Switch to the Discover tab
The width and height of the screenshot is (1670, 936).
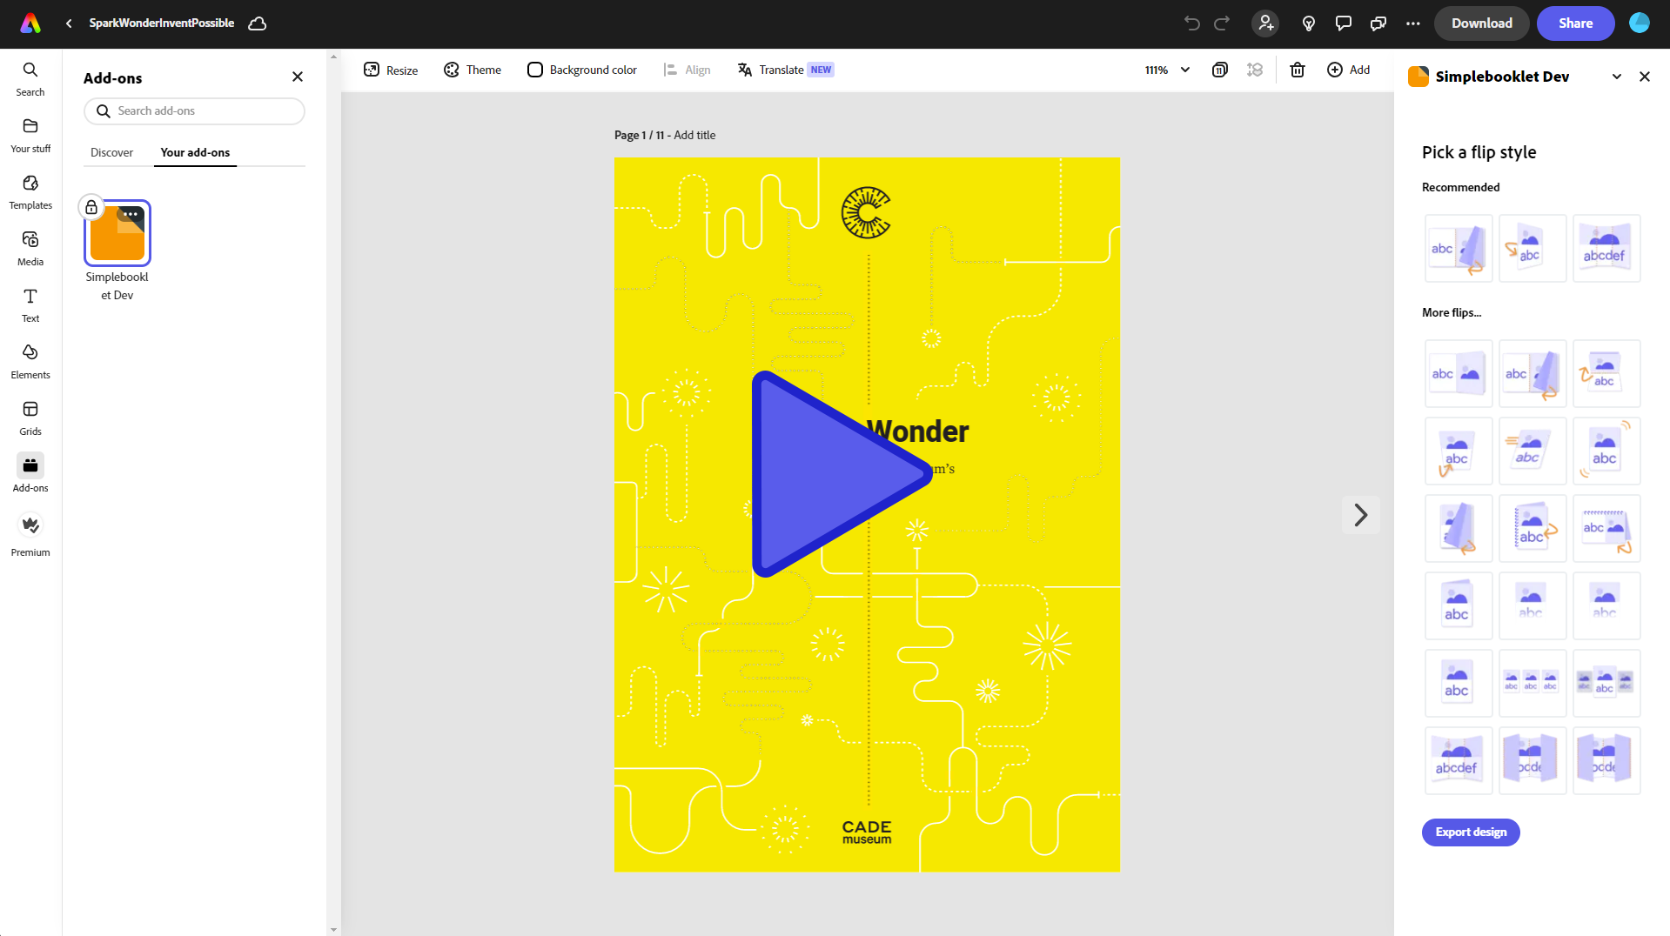[111, 152]
